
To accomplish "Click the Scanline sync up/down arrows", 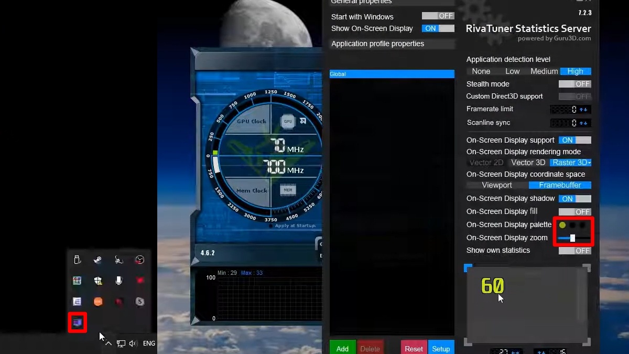I will pos(584,123).
